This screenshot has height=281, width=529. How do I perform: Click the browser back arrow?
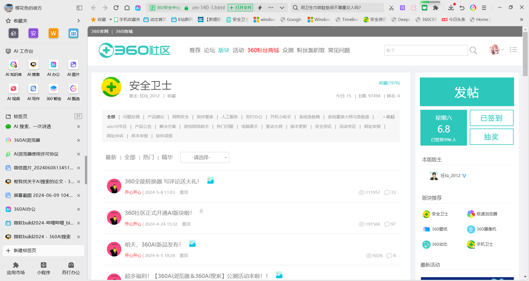click(94, 8)
